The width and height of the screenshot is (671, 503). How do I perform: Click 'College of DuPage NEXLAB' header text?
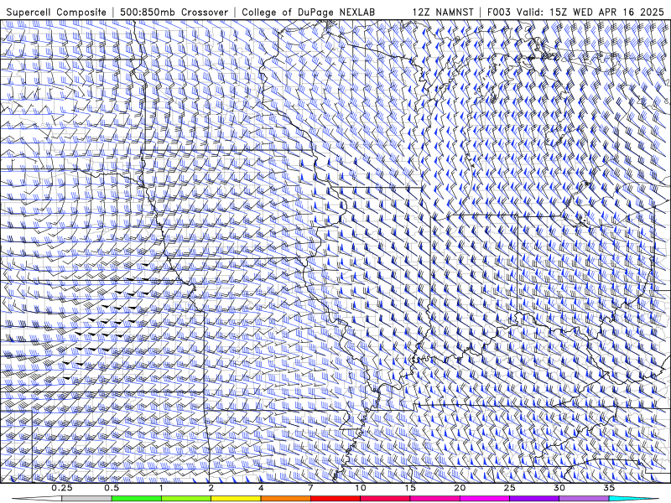coord(308,12)
